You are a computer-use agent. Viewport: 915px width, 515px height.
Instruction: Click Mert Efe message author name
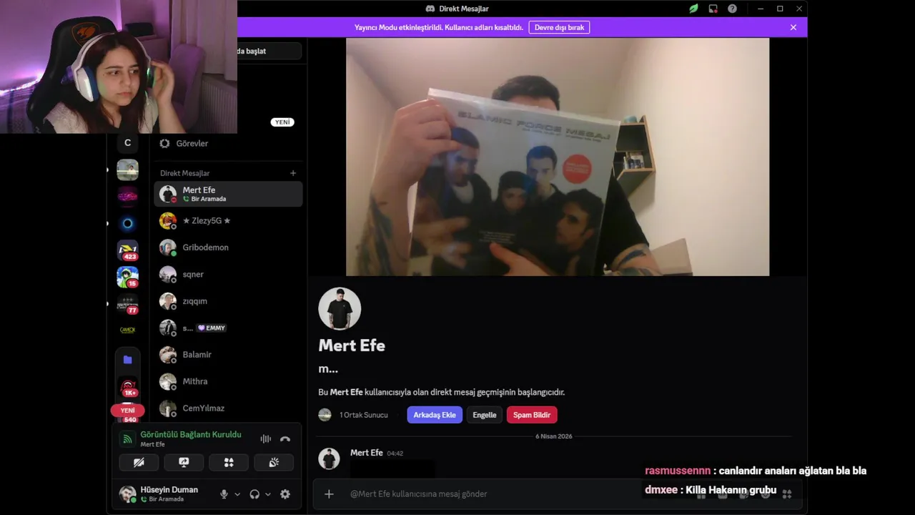[x=367, y=453]
